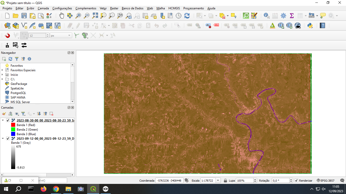Toggle the snapping magnet icon
Image resolution: width=346 pixels, height=194 pixels.
(7, 35)
